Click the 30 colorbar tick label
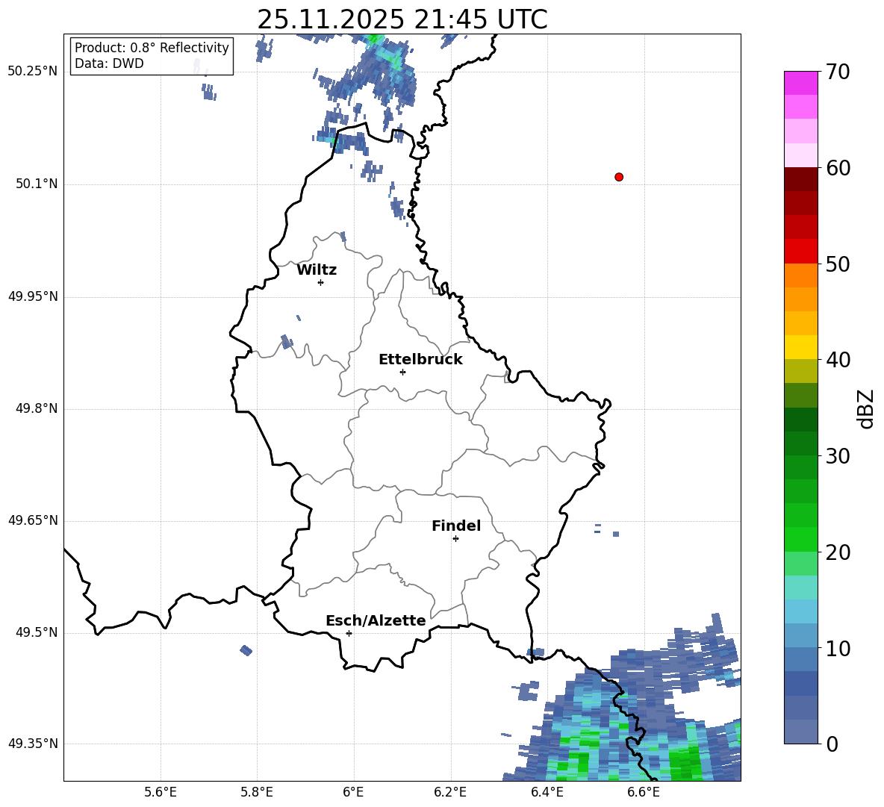 (x=838, y=456)
